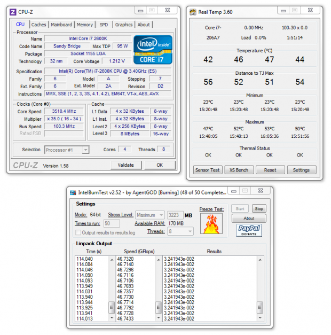The image size is (331, 335).
Task: Click the Core Voltage 1.212 V value
Action: click(x=116, y=61)
